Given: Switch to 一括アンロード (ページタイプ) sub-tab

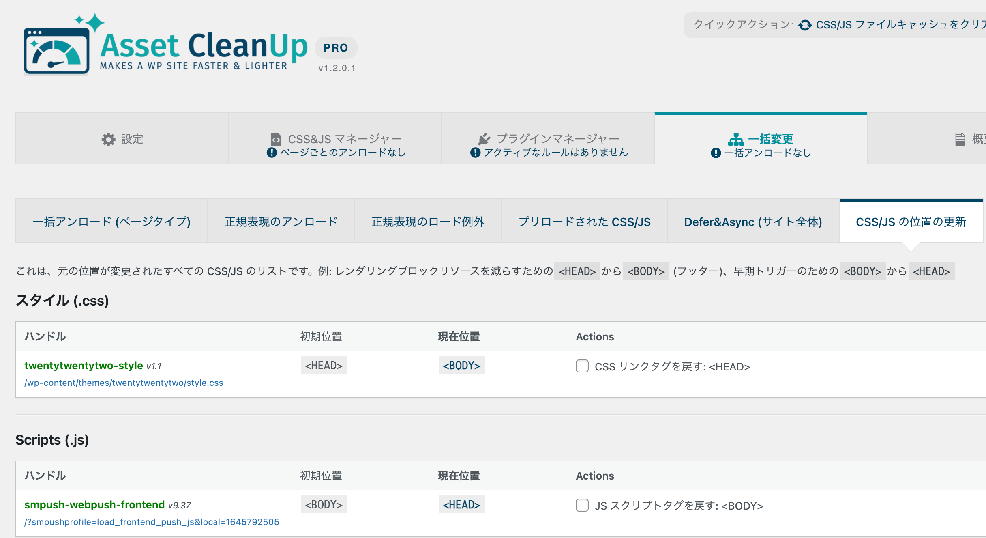Looking at the screenshot, I should (x=111, y=222).
